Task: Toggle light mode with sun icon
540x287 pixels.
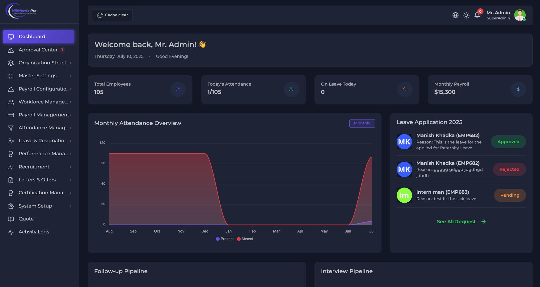Action: click(x=466, y=15)
